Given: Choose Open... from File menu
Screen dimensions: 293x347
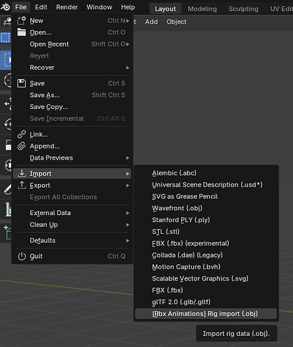Looking at the screenshot, I should (72, 33).
